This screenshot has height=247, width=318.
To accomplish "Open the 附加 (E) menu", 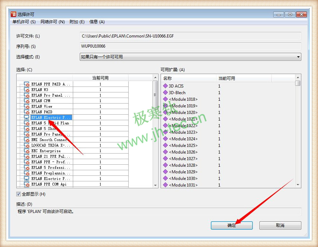I will click(x=77, y=22).
